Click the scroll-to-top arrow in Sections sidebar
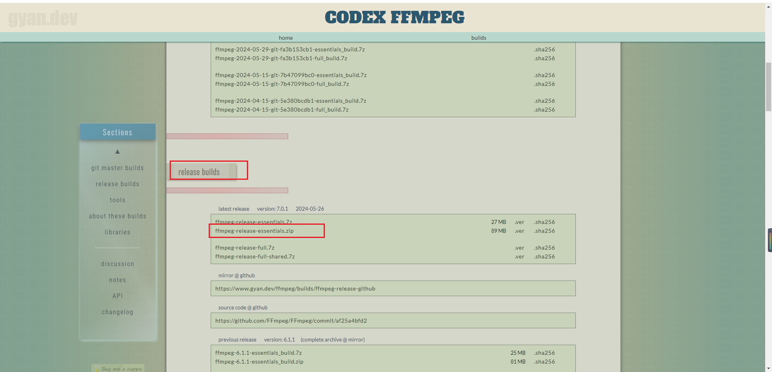Viewport: 772px width, 372px height. [117, 152]
